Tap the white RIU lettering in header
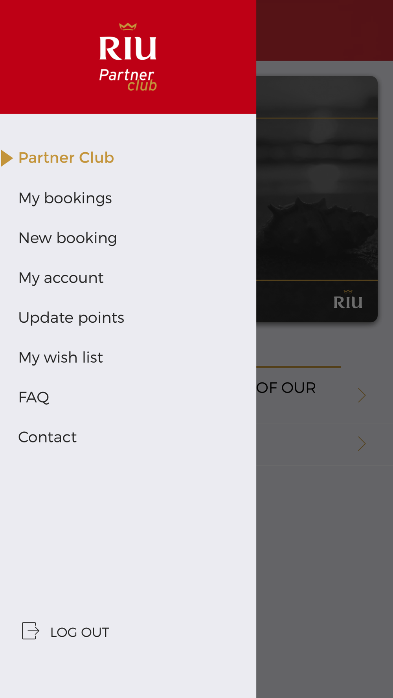The width and height of the screenshot is (393, 698). 128,49
